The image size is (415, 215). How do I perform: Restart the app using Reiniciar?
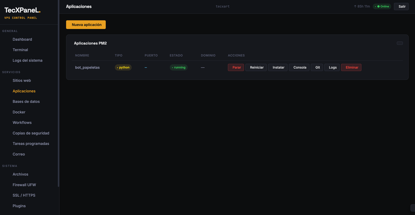coord(256,67)
